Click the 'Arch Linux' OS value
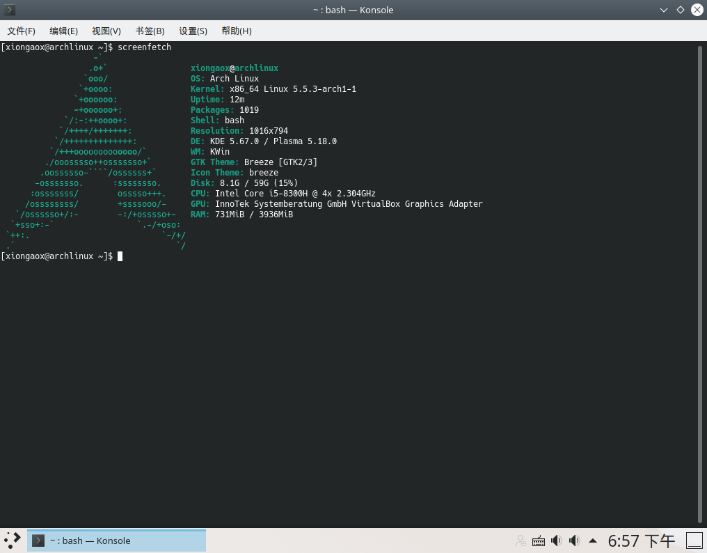 point(235,79)
